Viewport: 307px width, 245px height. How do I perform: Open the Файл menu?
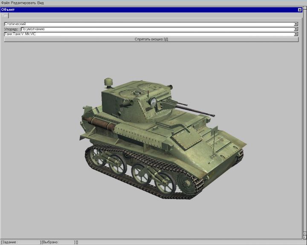(x=6, y=3)
